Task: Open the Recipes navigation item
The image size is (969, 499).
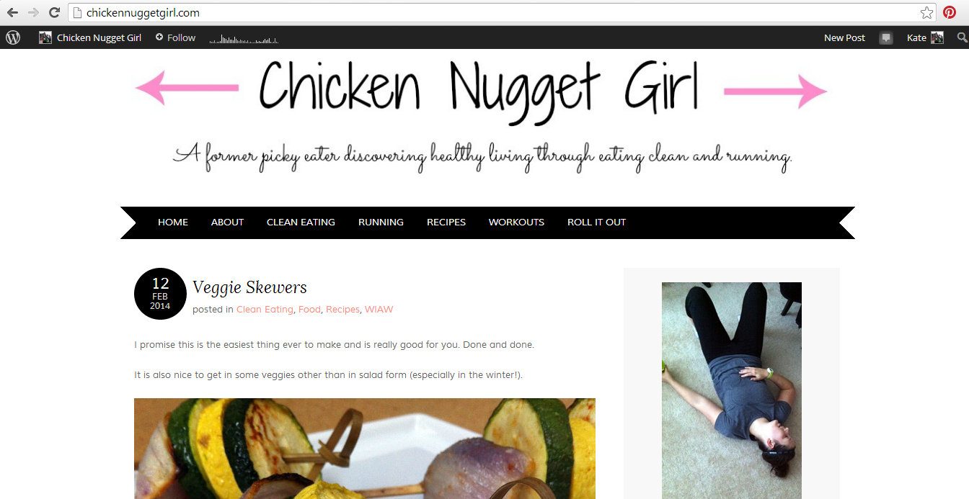Action: [x=446, y=222]
